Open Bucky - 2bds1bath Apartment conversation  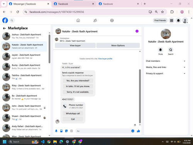click(24, 67)
